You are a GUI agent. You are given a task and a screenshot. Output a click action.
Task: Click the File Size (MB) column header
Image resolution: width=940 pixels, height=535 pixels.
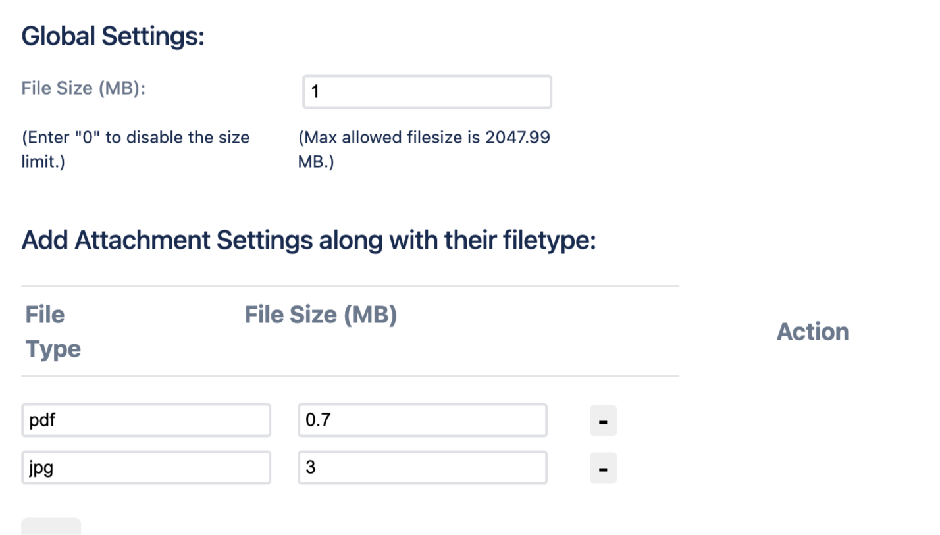(321, 315)
